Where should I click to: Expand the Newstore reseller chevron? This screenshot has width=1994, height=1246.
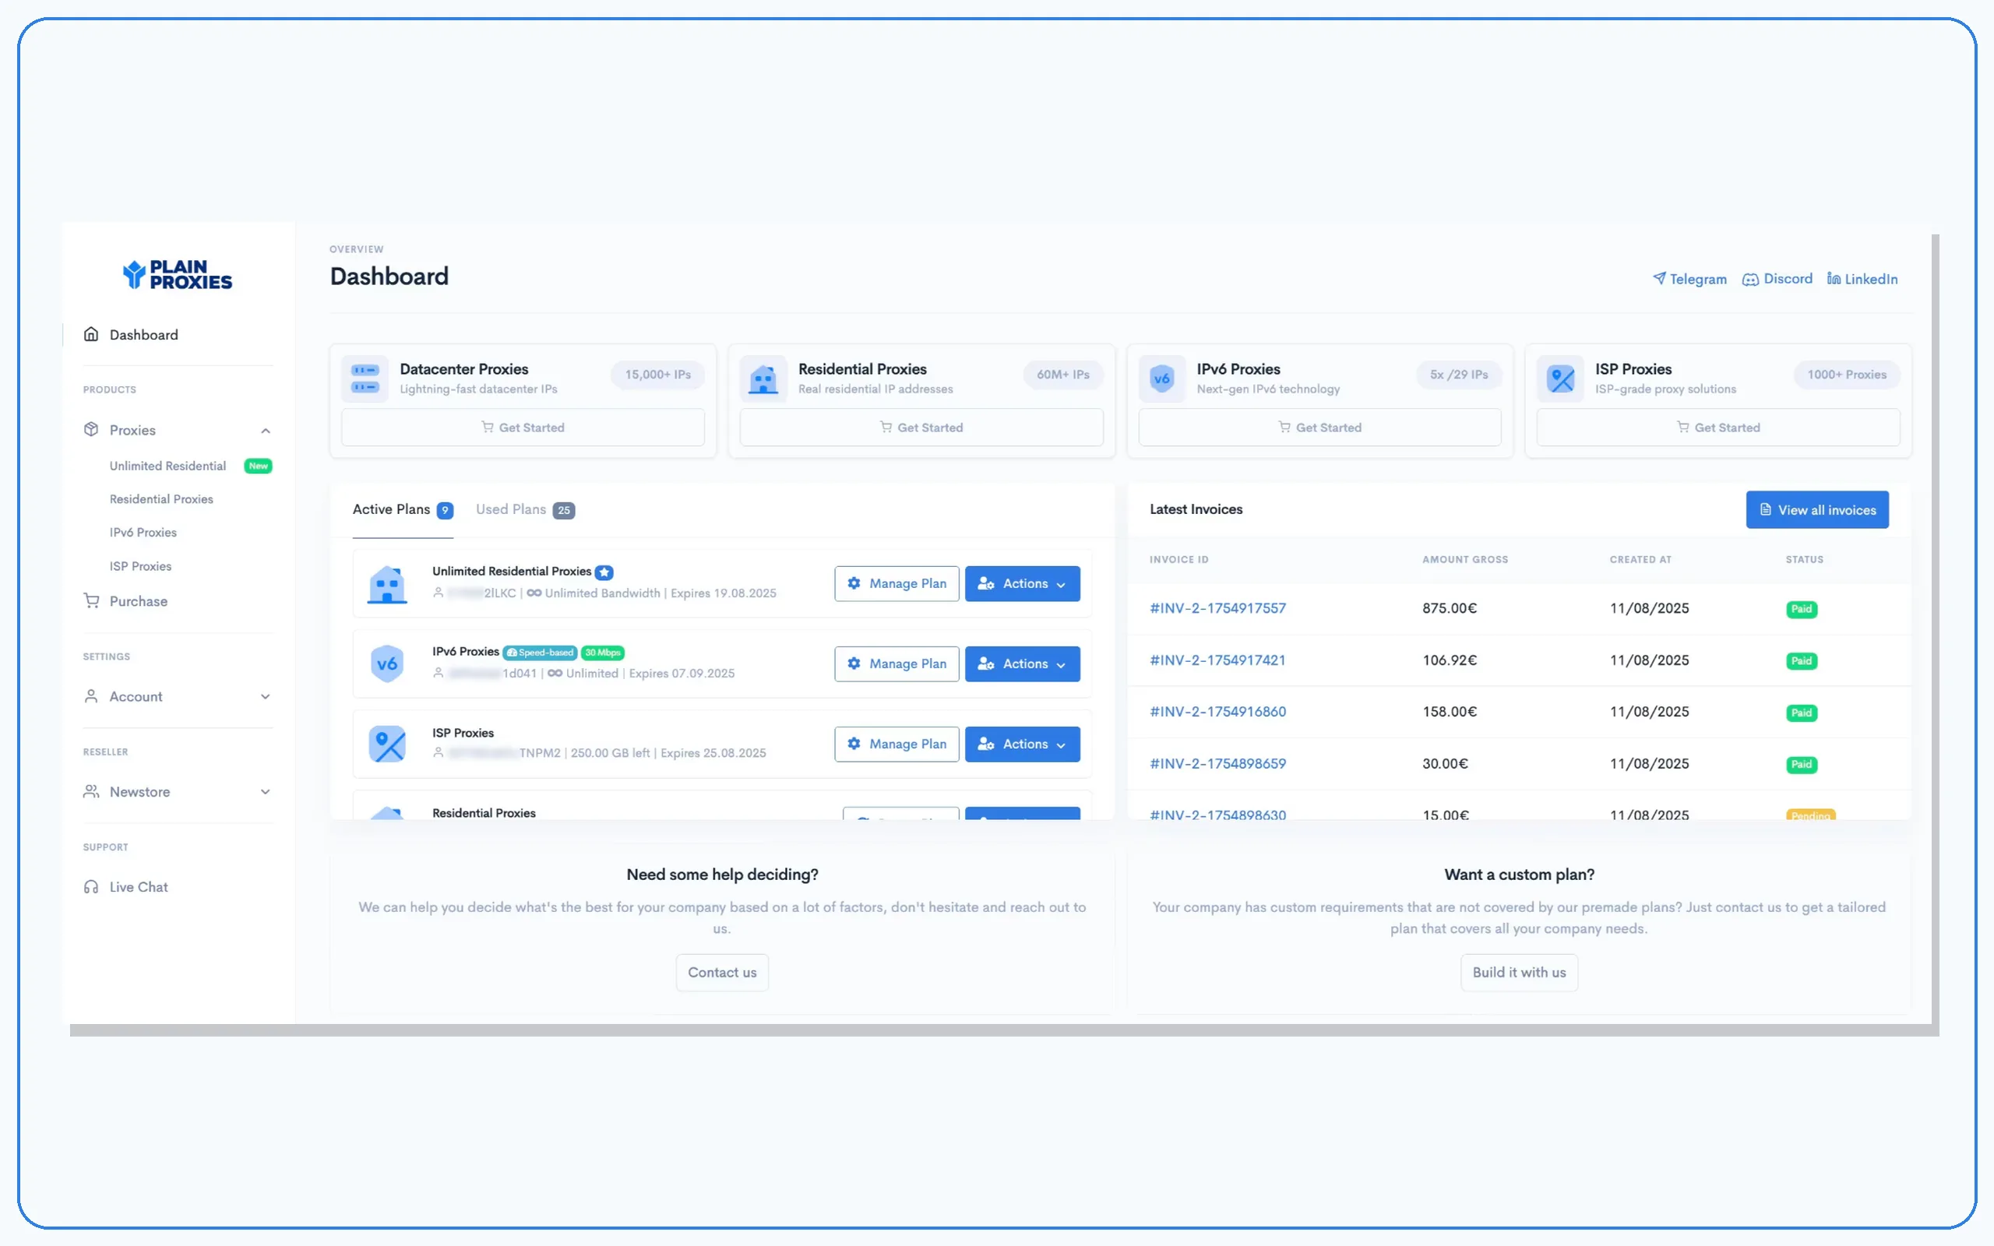coord(266,792)
